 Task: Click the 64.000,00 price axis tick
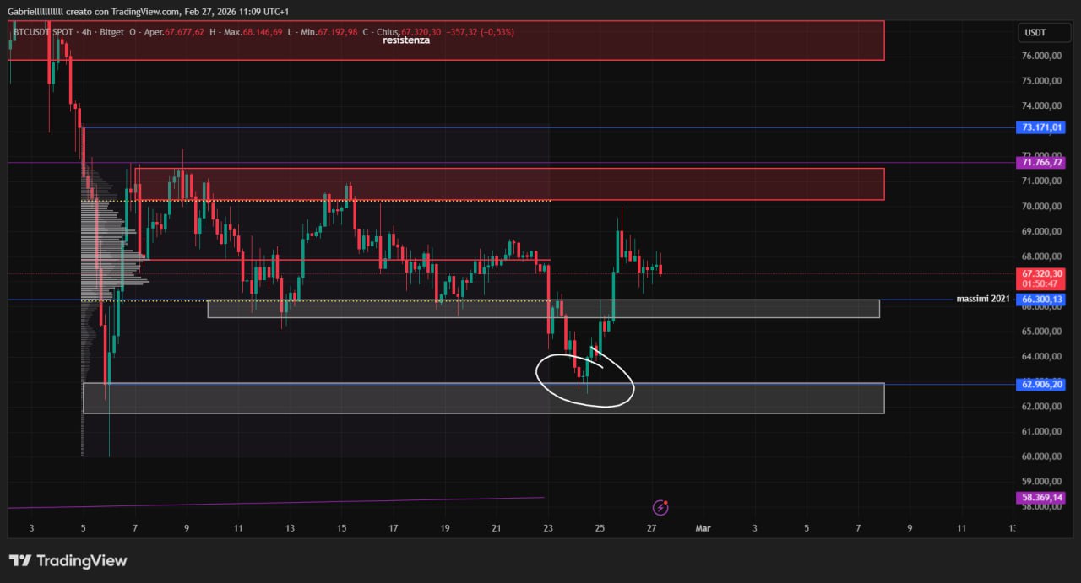[x=1041, y=357]
